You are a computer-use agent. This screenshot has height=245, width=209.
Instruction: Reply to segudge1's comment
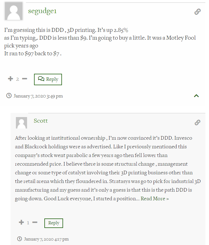pos(48,79)
